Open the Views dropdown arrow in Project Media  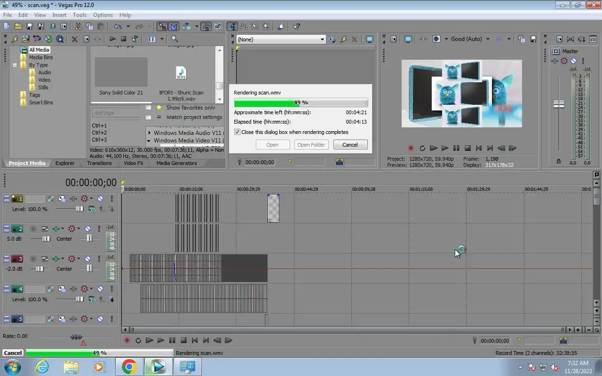click(162, 39)
